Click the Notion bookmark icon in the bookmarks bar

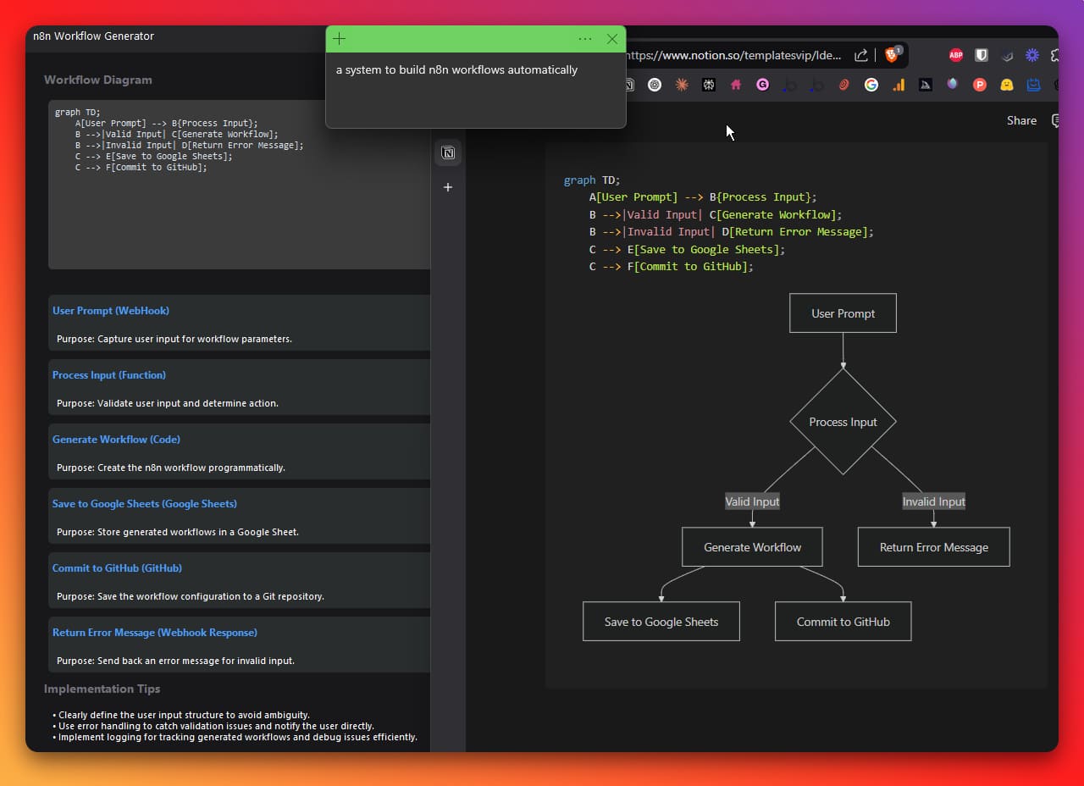(628, 85)
